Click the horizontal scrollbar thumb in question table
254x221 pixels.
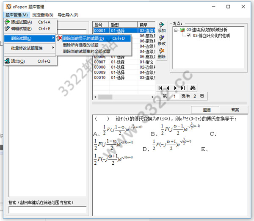(x=105, y=97)
